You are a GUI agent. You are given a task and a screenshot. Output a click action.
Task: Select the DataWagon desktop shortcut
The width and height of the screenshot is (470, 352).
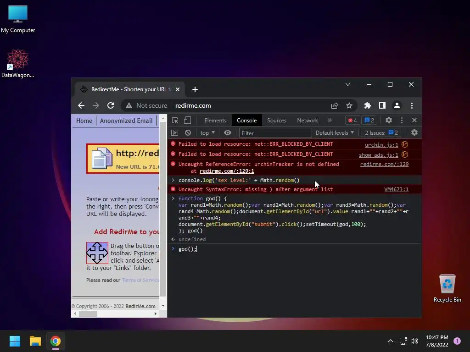click(18, 63)
